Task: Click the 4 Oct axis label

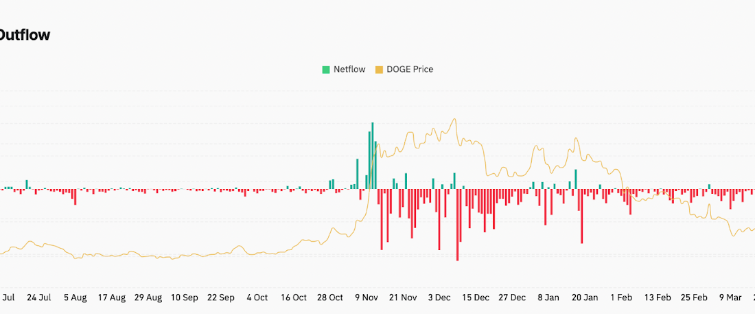Action: pyautogui.click(x=257, y=298)
